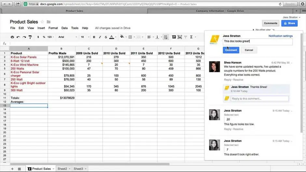This screenshot has width=306, height=172.
Task: Open the font size 10 dropdown
Action: 85,37
